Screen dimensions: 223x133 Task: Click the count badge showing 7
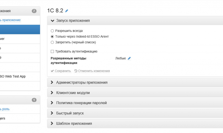click(34, 11)
